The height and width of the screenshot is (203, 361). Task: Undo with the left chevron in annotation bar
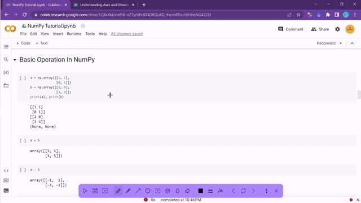click(234, 191)
